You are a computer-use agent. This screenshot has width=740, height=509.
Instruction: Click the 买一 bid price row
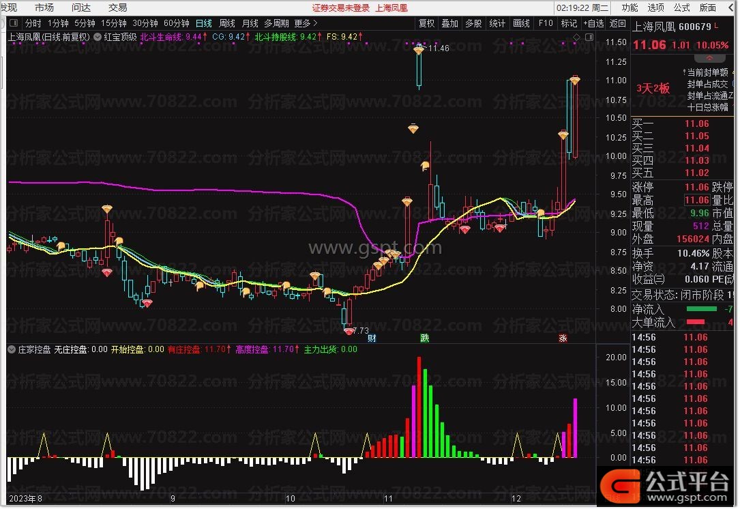tap(683, 123)
